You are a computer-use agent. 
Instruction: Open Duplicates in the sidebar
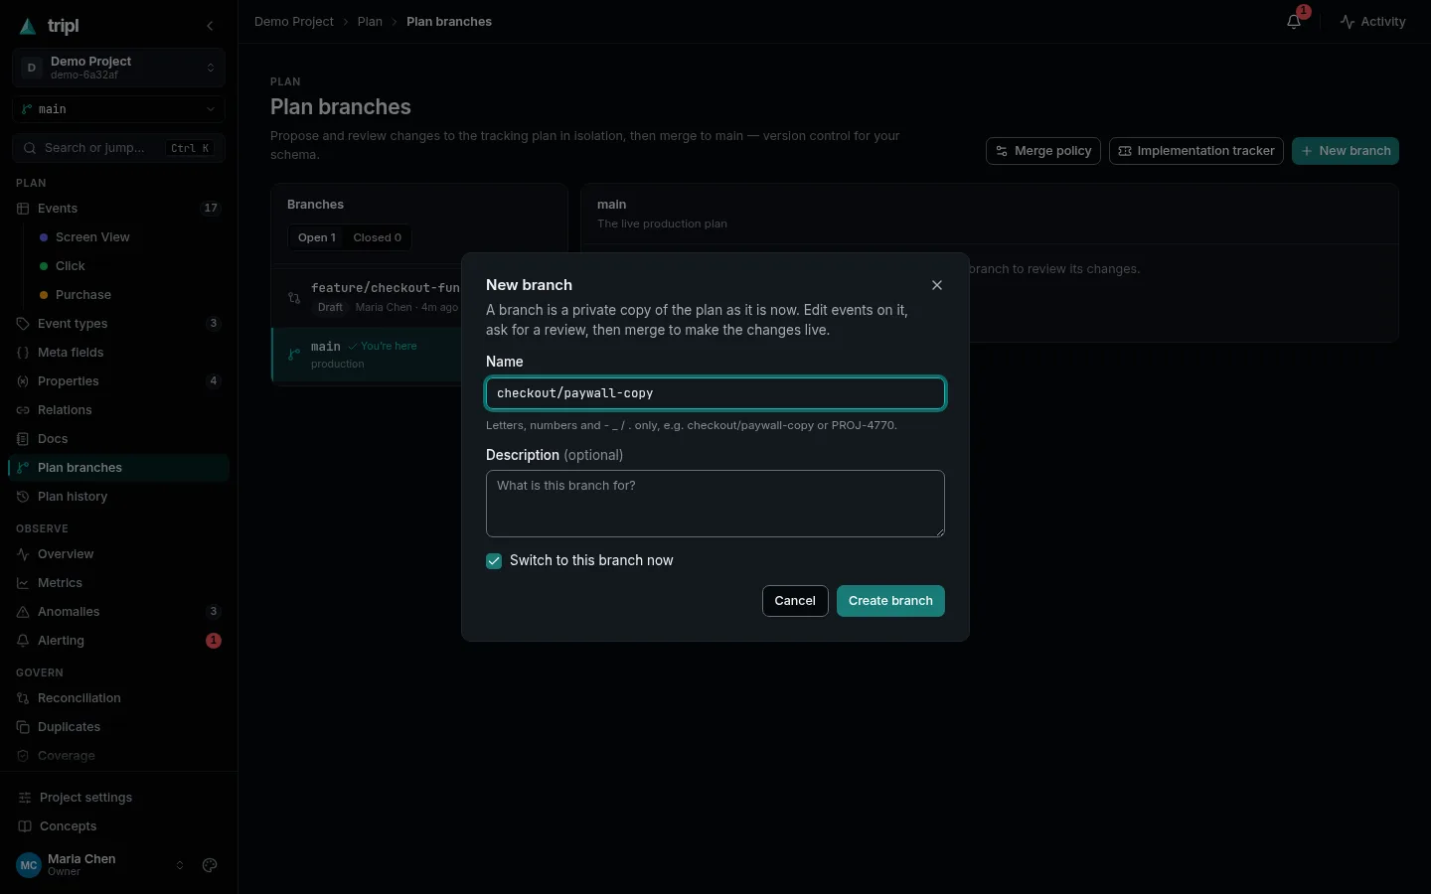pyautogui.click(x=119, y=727)
